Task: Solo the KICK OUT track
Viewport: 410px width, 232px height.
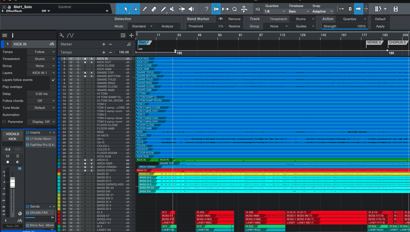Action: (78, 62)
